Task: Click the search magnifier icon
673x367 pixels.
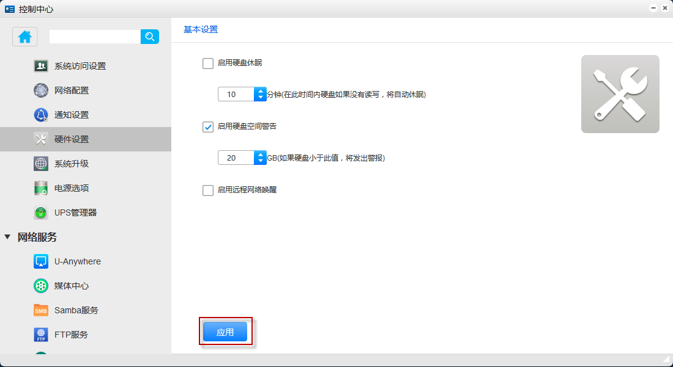Action: click(x=150, y=37)
